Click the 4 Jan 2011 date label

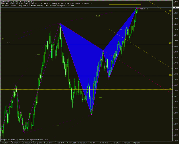pyautogui.click(x=92, y=143)
